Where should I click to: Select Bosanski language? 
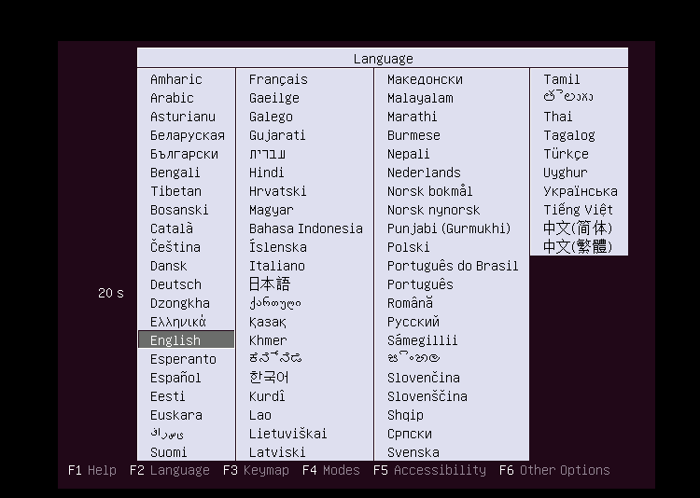pos(179,210)
